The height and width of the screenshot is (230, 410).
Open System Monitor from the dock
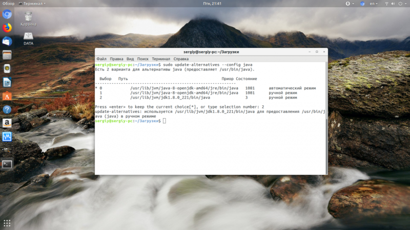point(7,136)
